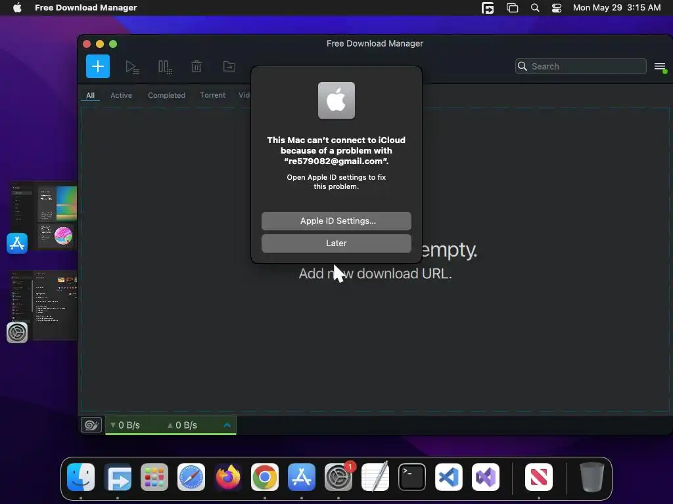Click the blue Add new download plus button
This screenshot has width=673, height=504.
coord(98,66)
